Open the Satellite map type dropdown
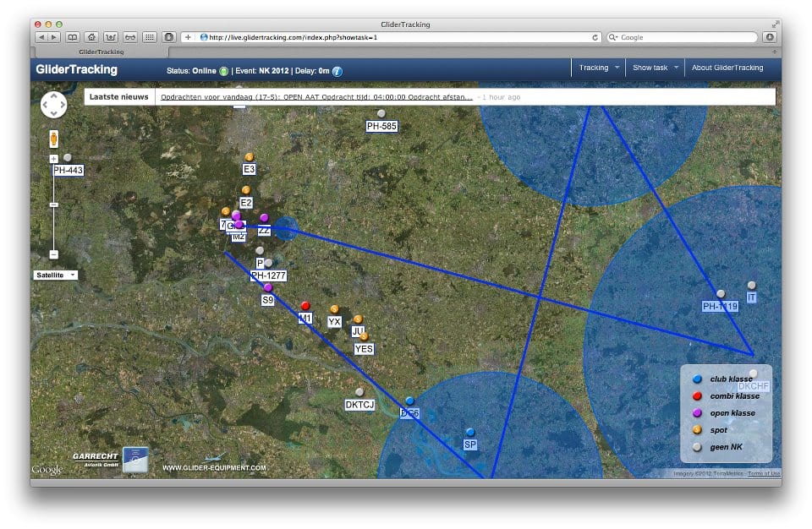 [x=56, y=275]
